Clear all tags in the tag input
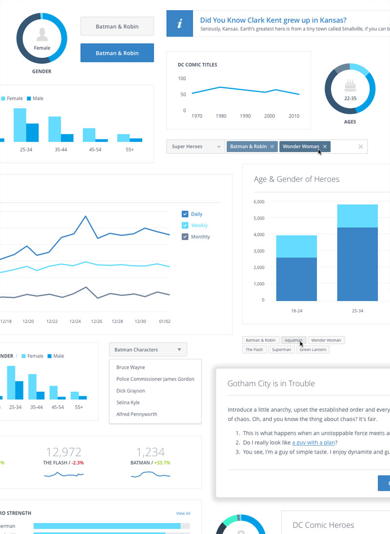The width and height of the screenshot is (390, 534). [x=361, y=147]
